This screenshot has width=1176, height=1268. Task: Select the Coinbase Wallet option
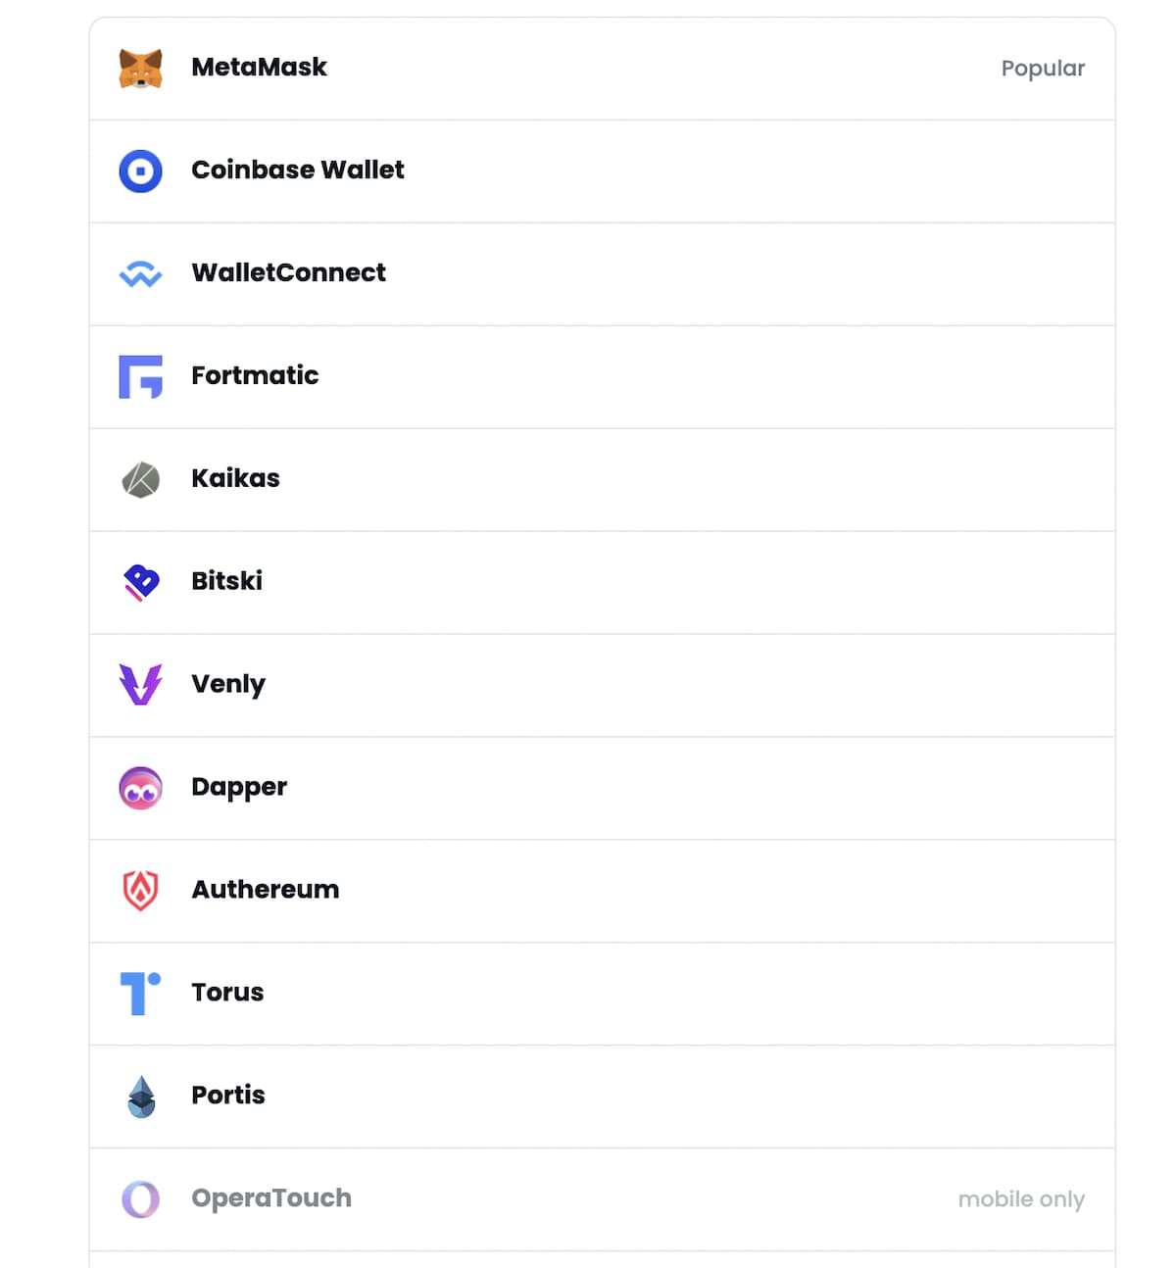588,171
